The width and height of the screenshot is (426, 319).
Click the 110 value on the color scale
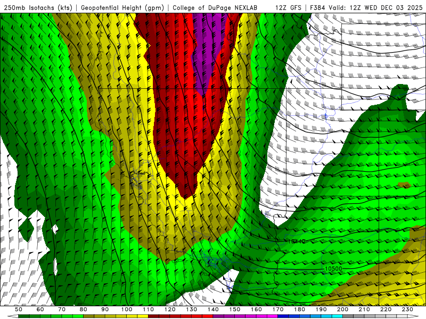[149, 309]
